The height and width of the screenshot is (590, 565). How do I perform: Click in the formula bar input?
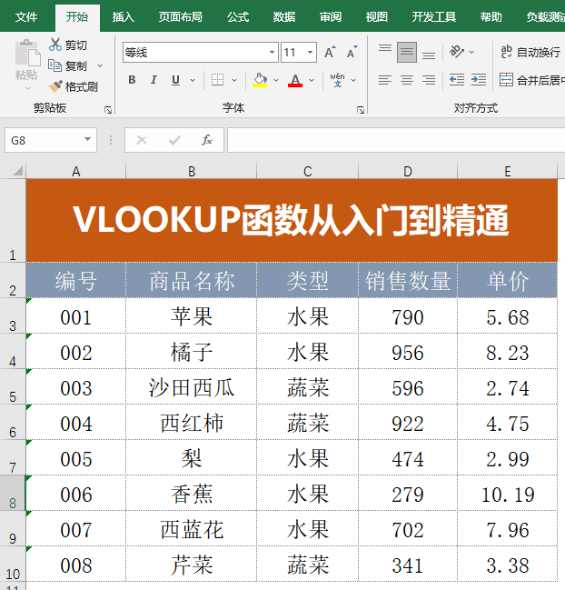coord(396,140)
